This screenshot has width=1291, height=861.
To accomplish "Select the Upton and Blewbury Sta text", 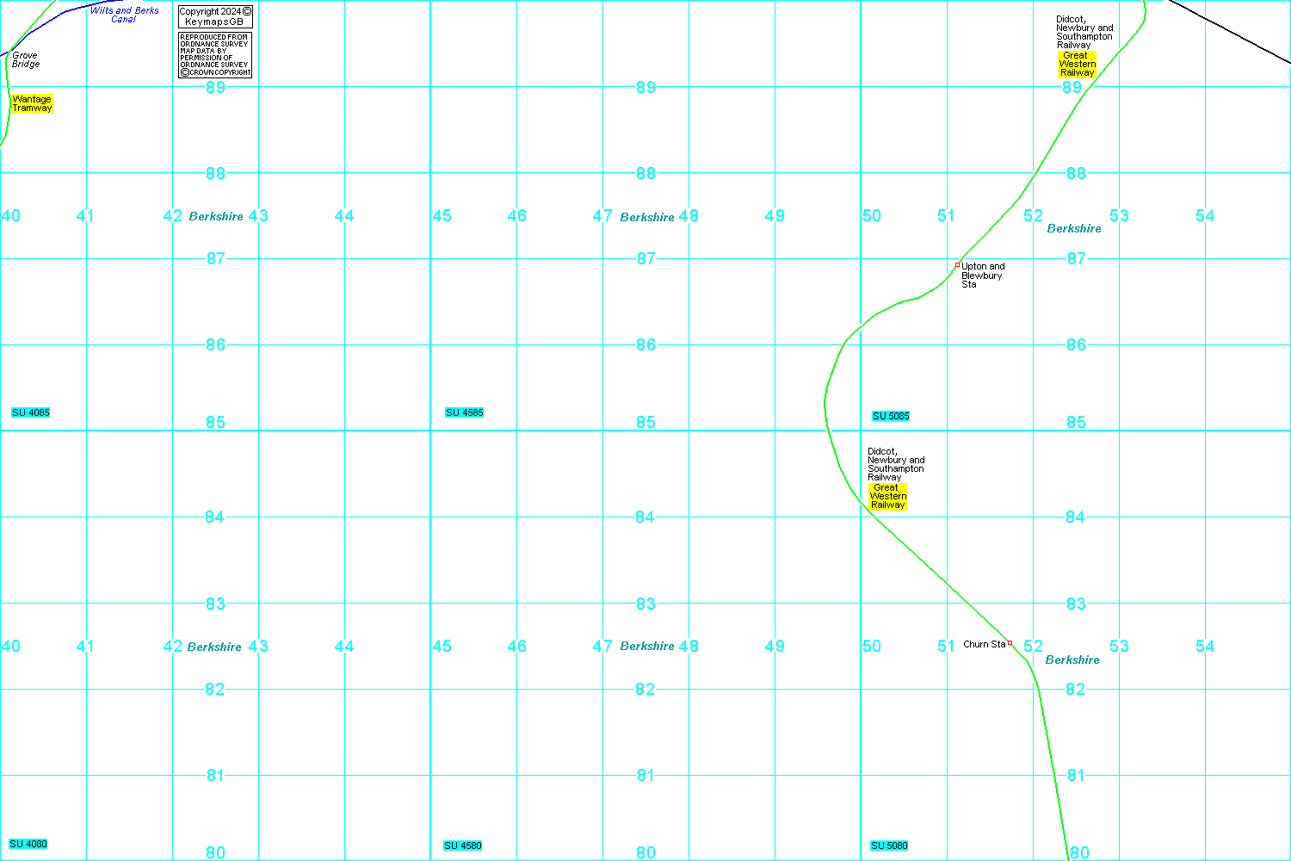I will 982,276.
